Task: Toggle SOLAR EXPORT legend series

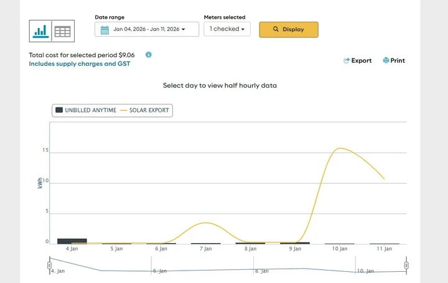Action: [x=146, y=110]
